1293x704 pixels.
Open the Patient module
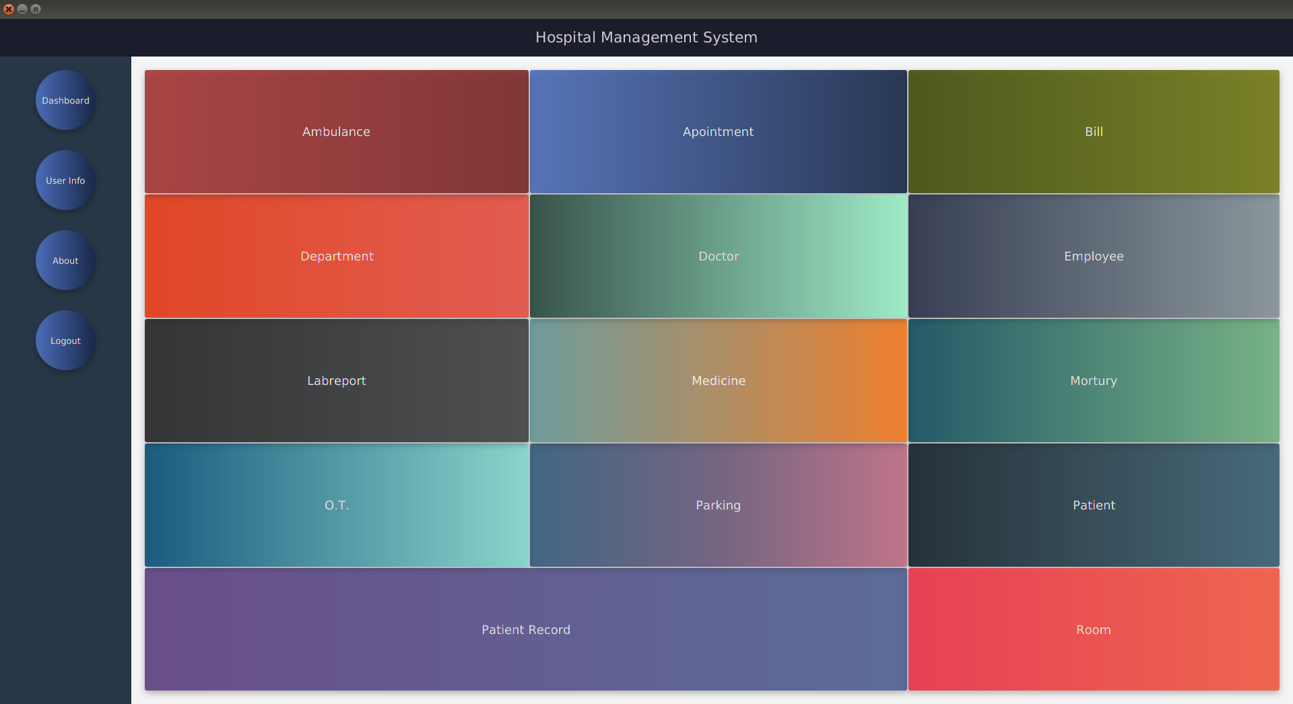[1094, 505]
